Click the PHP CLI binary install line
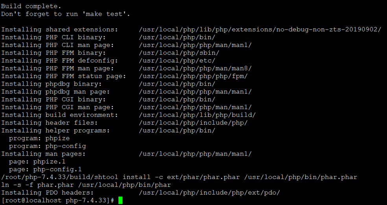Screen dimensions: 387x205 pyautogui.click(x=108, y=37)
